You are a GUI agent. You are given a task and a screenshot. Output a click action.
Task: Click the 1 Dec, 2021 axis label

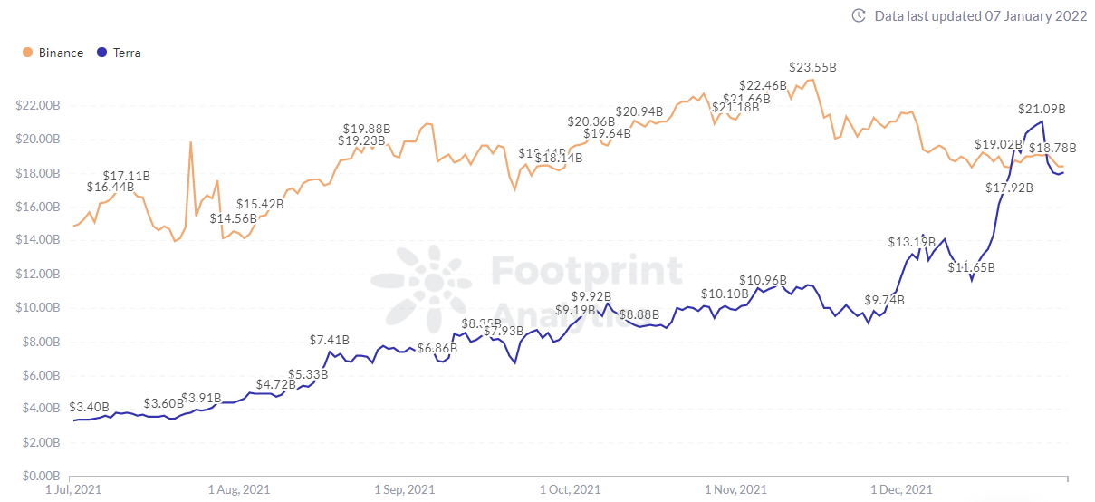tap(901, 489)
